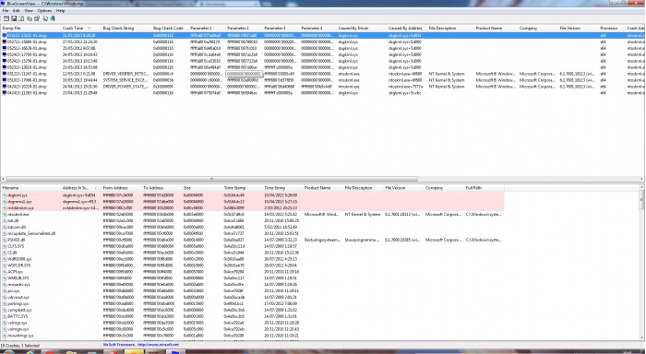Open the Edit menu
Image resolution: width=646 pixels, height=354 pixels.
click(x=17, y=11)
